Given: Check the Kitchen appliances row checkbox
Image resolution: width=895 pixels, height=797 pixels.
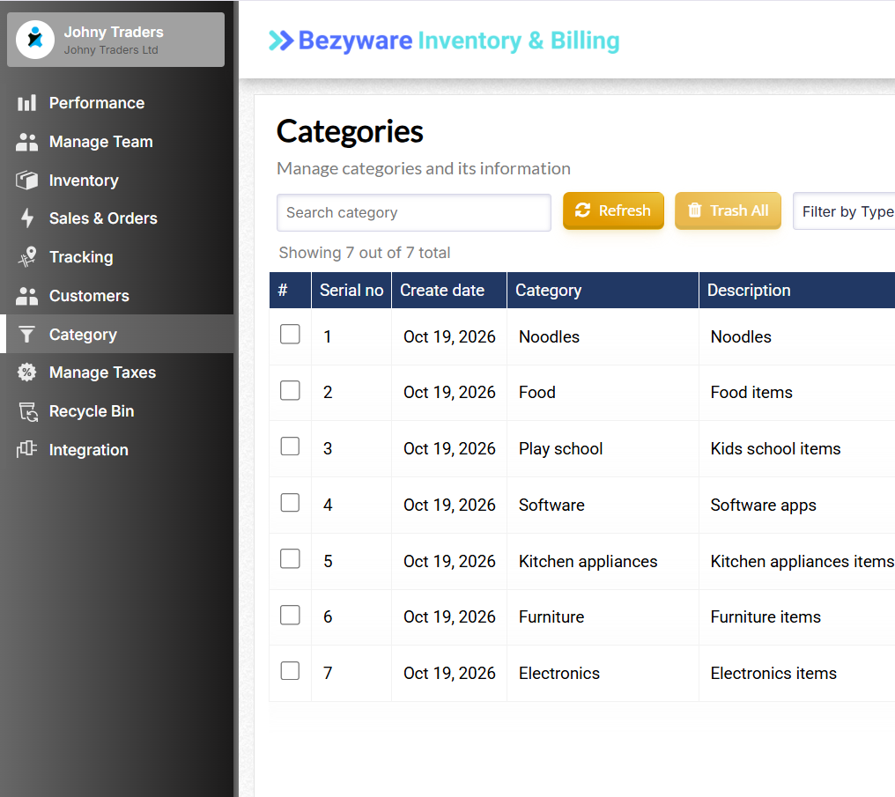Looking at the screenshot, I should 290,558.
